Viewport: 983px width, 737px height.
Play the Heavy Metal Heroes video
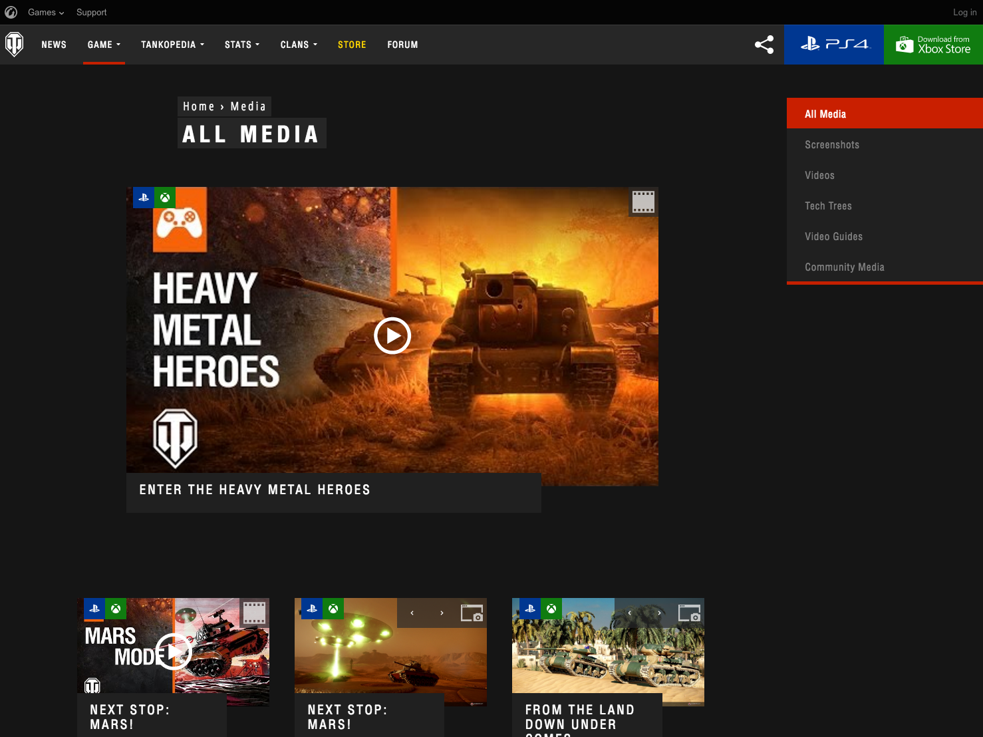click(392, 336)
